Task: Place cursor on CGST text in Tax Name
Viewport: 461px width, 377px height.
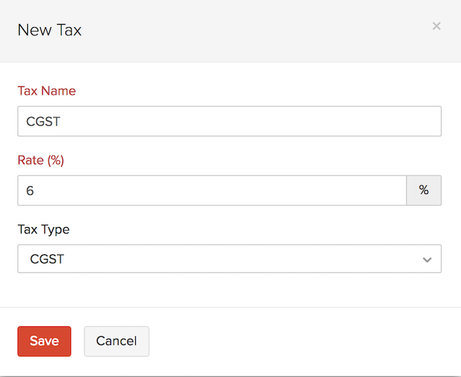Action: 43,121
